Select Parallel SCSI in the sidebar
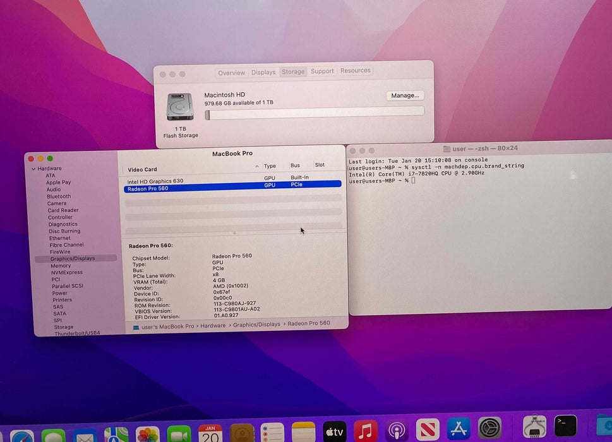The image size is (612, 442). point(68,286)
